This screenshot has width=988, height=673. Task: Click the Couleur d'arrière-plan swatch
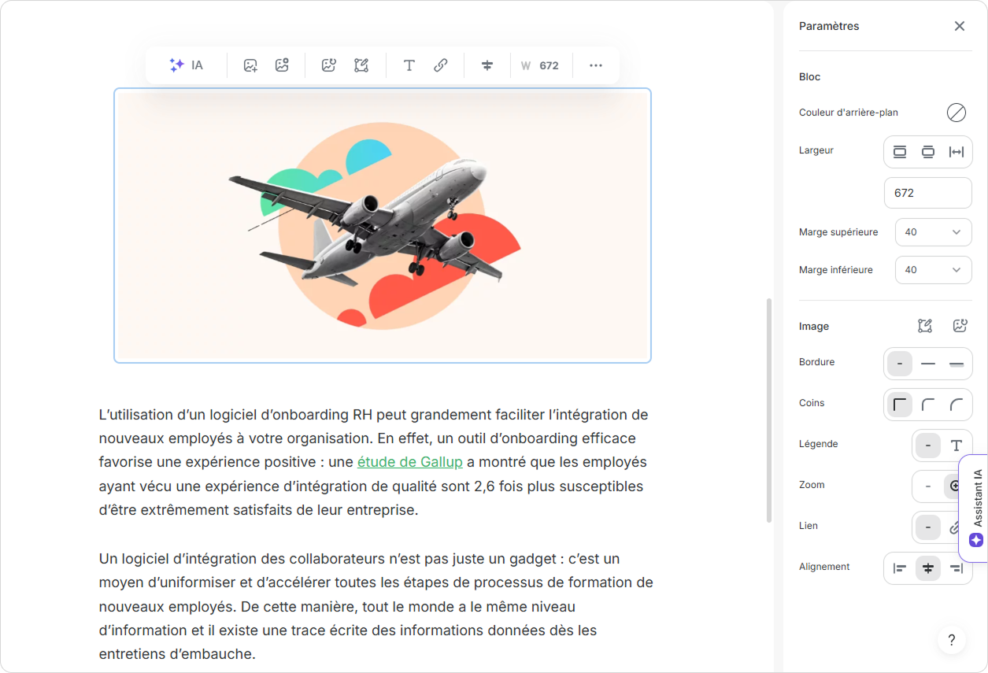coord(956,113)
